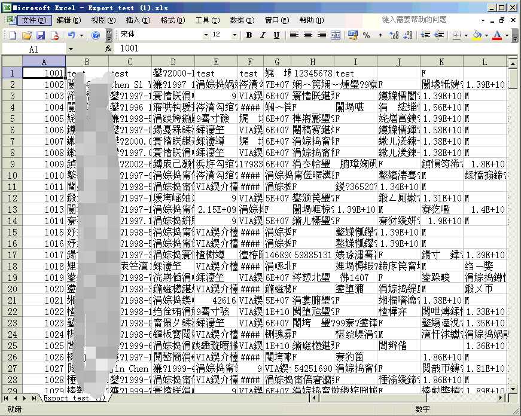Open the 宋体 font name dropdown
Screen dimensions: 521x416
click(206, 35)
